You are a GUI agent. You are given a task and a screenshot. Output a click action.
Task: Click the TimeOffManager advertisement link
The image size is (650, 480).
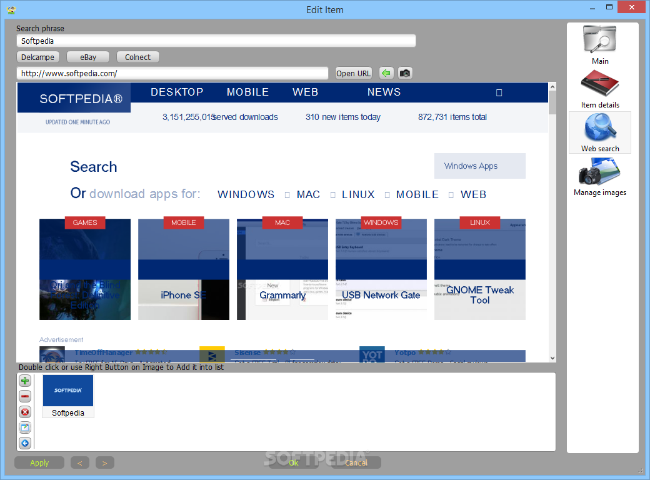[x=103, y=352]
